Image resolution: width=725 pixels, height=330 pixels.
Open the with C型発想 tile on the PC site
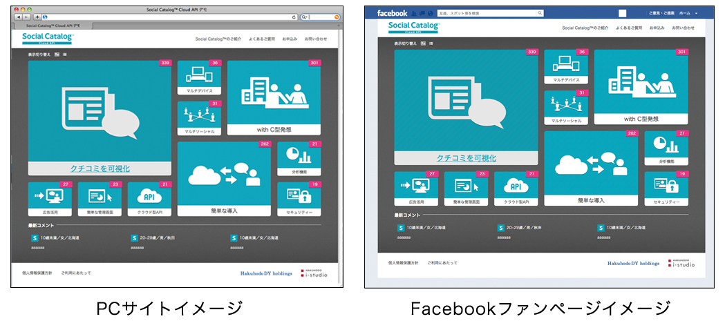pyautogui.click(x=274, y=97)
